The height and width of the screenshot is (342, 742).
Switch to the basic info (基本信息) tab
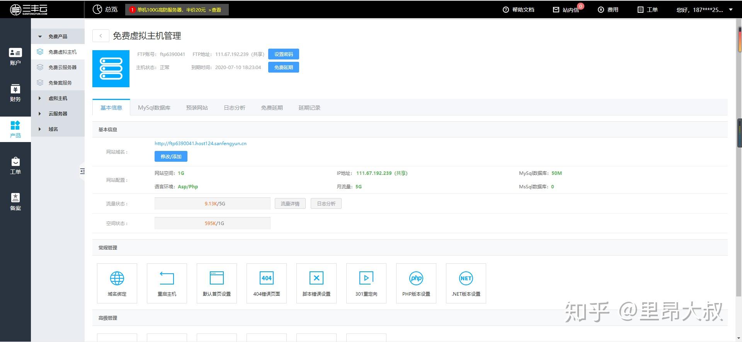111,108
